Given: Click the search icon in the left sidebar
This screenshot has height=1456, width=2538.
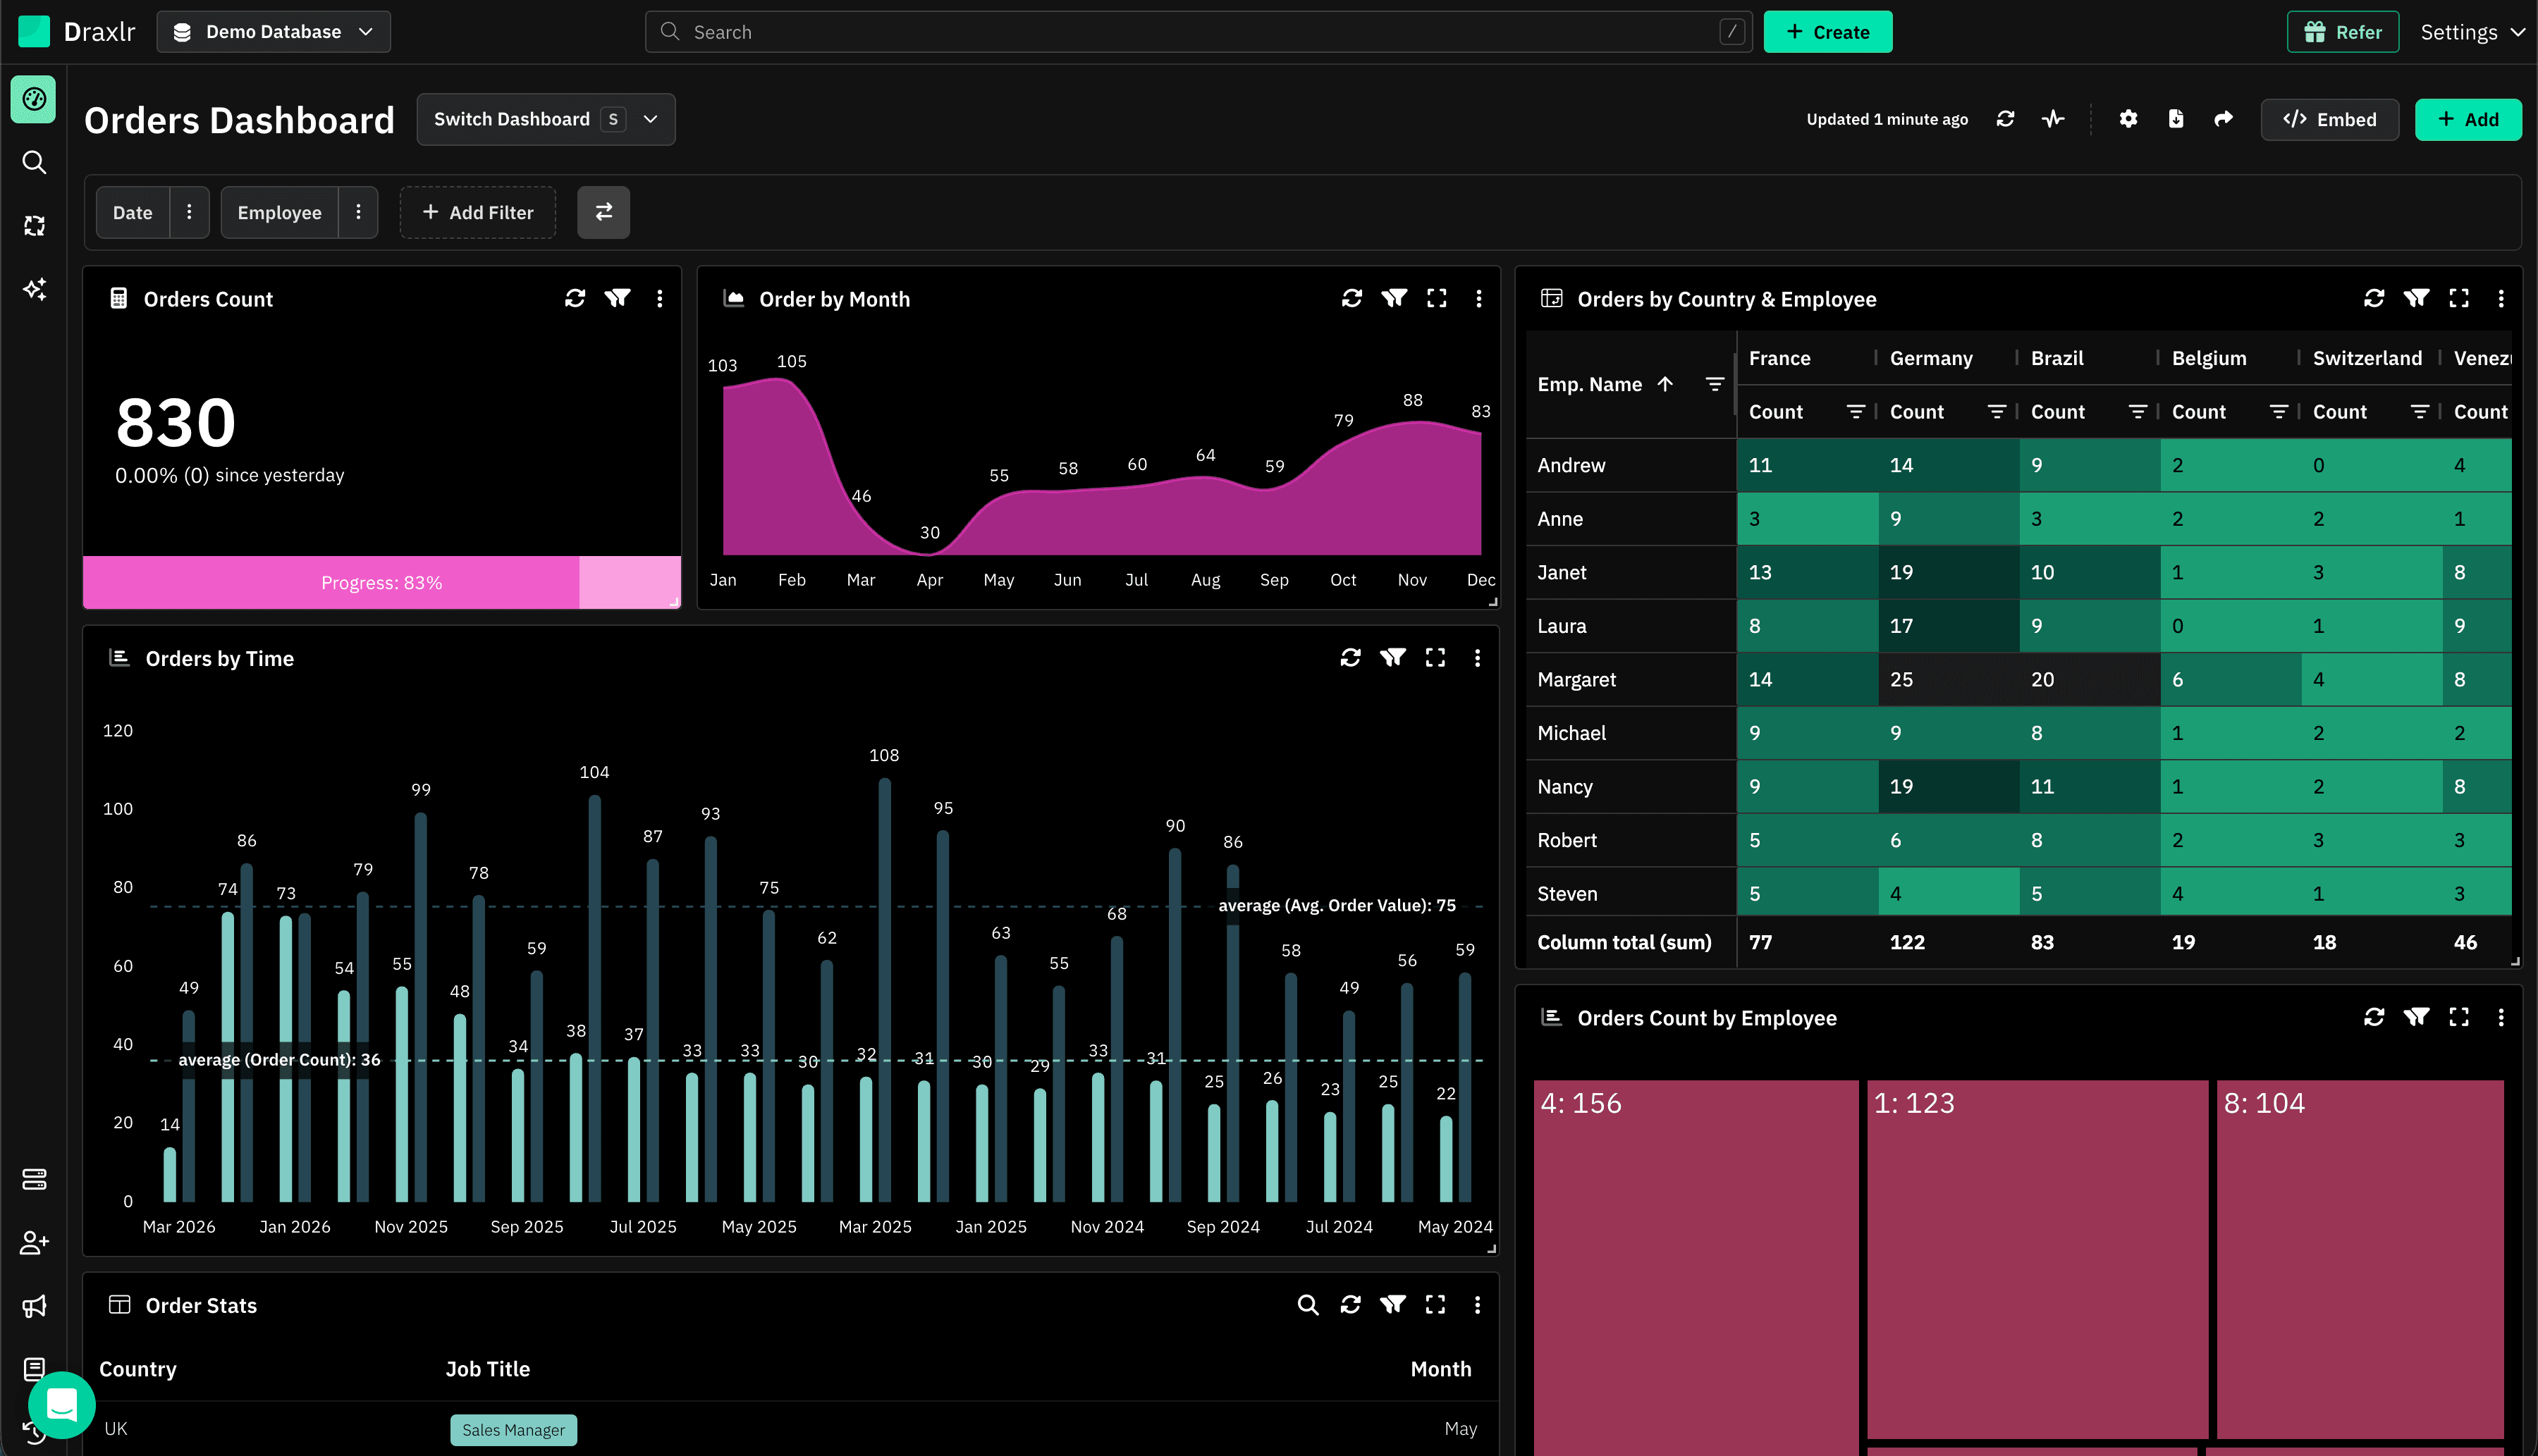Looking at the screenshot, I should point(34,162).
